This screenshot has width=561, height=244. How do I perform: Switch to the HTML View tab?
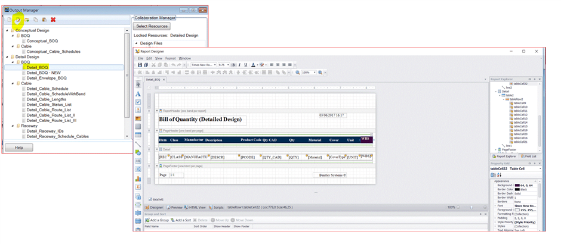pos(195,207)
